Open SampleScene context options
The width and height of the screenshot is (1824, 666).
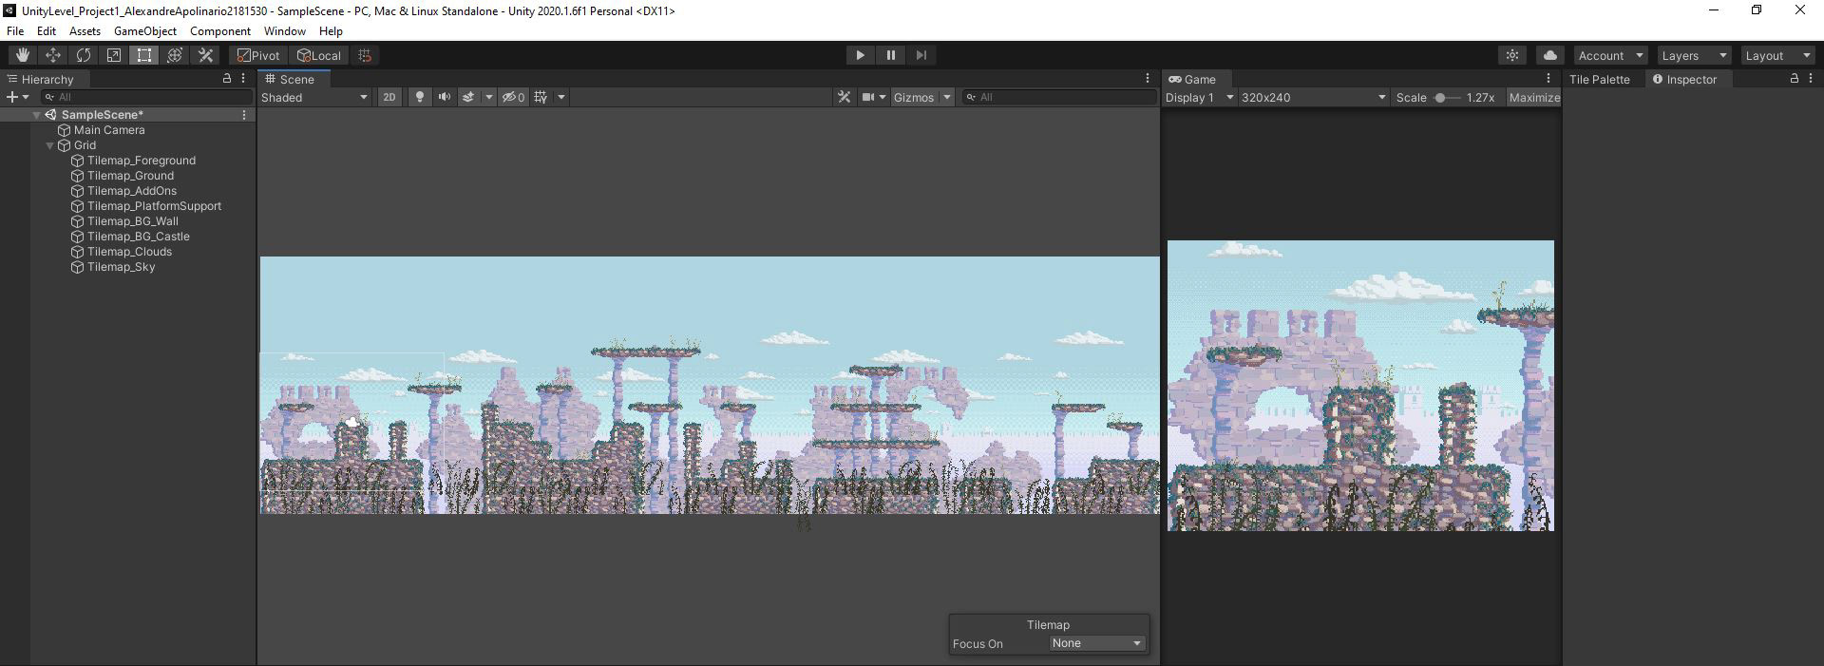(244, 114)
